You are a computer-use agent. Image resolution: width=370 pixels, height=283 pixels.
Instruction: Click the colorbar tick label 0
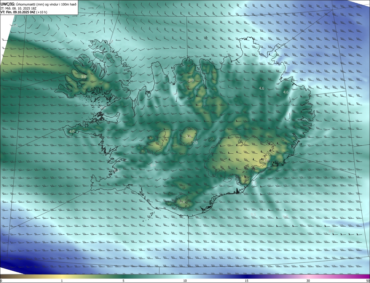point(1,281)
